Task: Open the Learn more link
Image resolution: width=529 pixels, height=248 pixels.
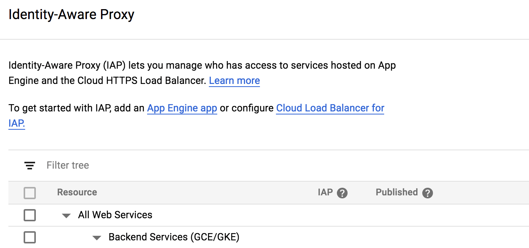Action: pyautogui.click(x=234, y=81)
